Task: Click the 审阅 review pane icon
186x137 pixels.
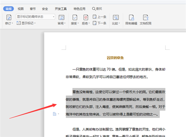Action: pos(61,17)
